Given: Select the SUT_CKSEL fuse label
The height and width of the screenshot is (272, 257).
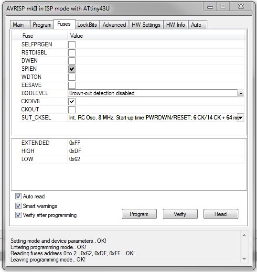Looking at the screenshot, I should (x=36, y=118).
